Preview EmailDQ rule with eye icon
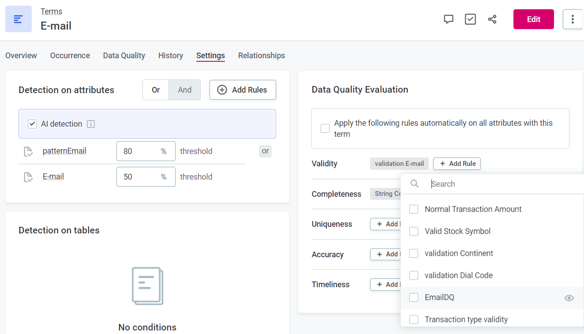Image resolution: width=584 pixels, height=334 pixels. pyautogui.click(x=569, y=298)
